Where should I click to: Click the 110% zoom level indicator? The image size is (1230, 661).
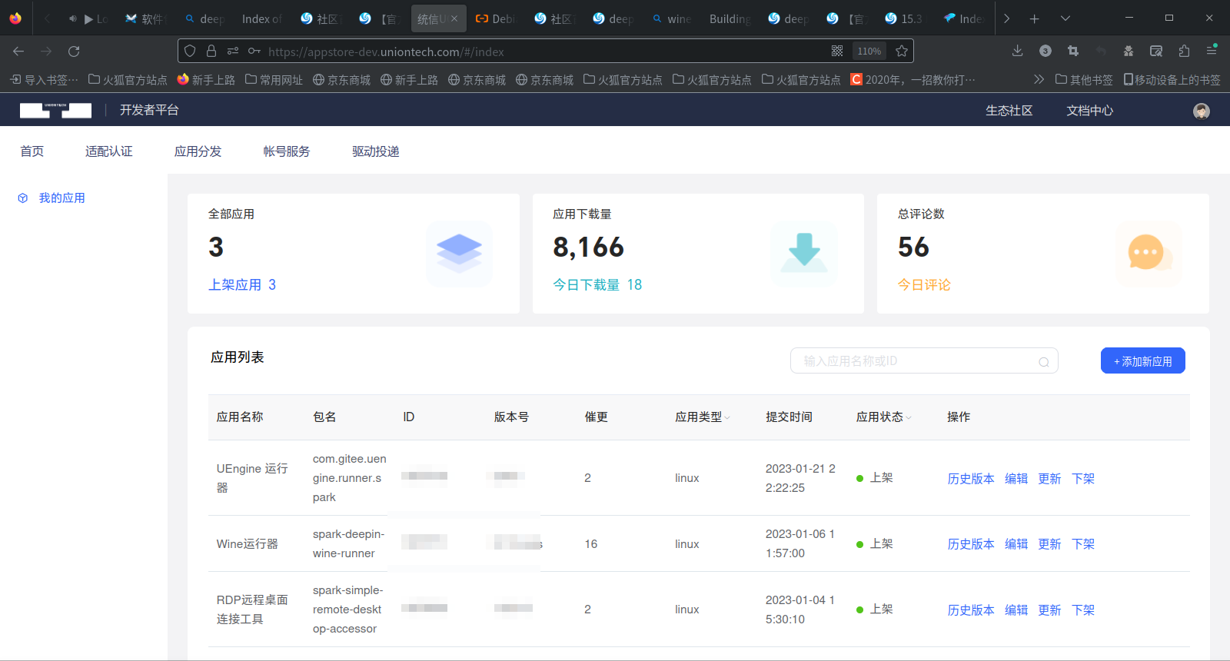click(x=869, y=51)
